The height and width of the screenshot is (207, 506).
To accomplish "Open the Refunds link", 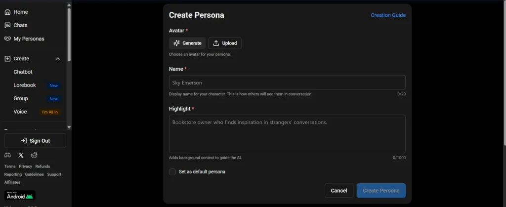I will [42, 166].
